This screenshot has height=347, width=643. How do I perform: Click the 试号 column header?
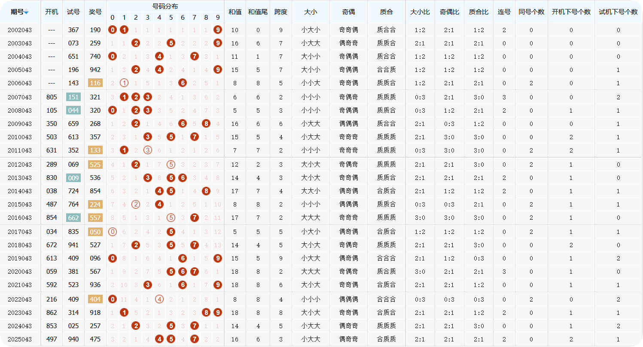tap(73, 12)
